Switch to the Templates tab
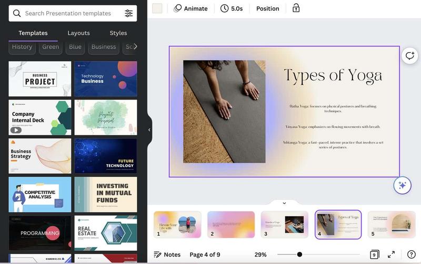Image resolution: width=421 pixels, height=264 pixels. [x=33, y=33]
